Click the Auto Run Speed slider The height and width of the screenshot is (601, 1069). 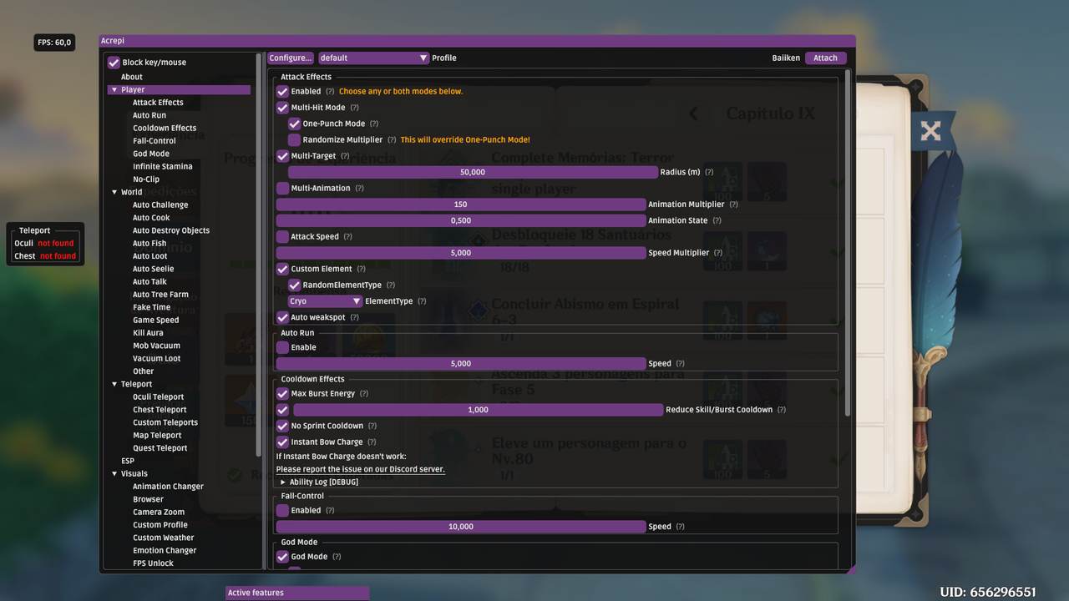pos(461,364)
